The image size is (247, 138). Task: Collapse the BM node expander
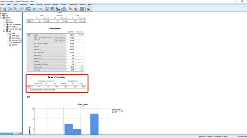click(4, 31)
